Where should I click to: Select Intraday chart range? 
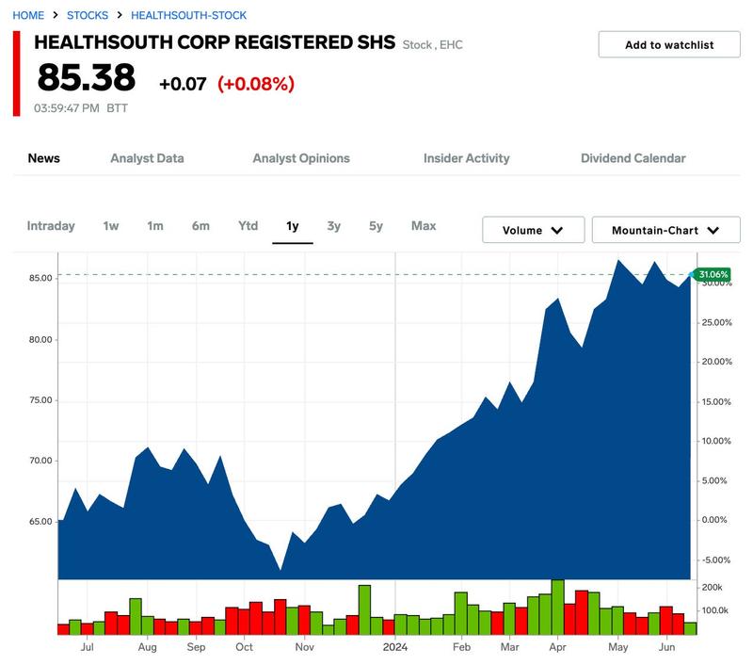click(51, 226)
